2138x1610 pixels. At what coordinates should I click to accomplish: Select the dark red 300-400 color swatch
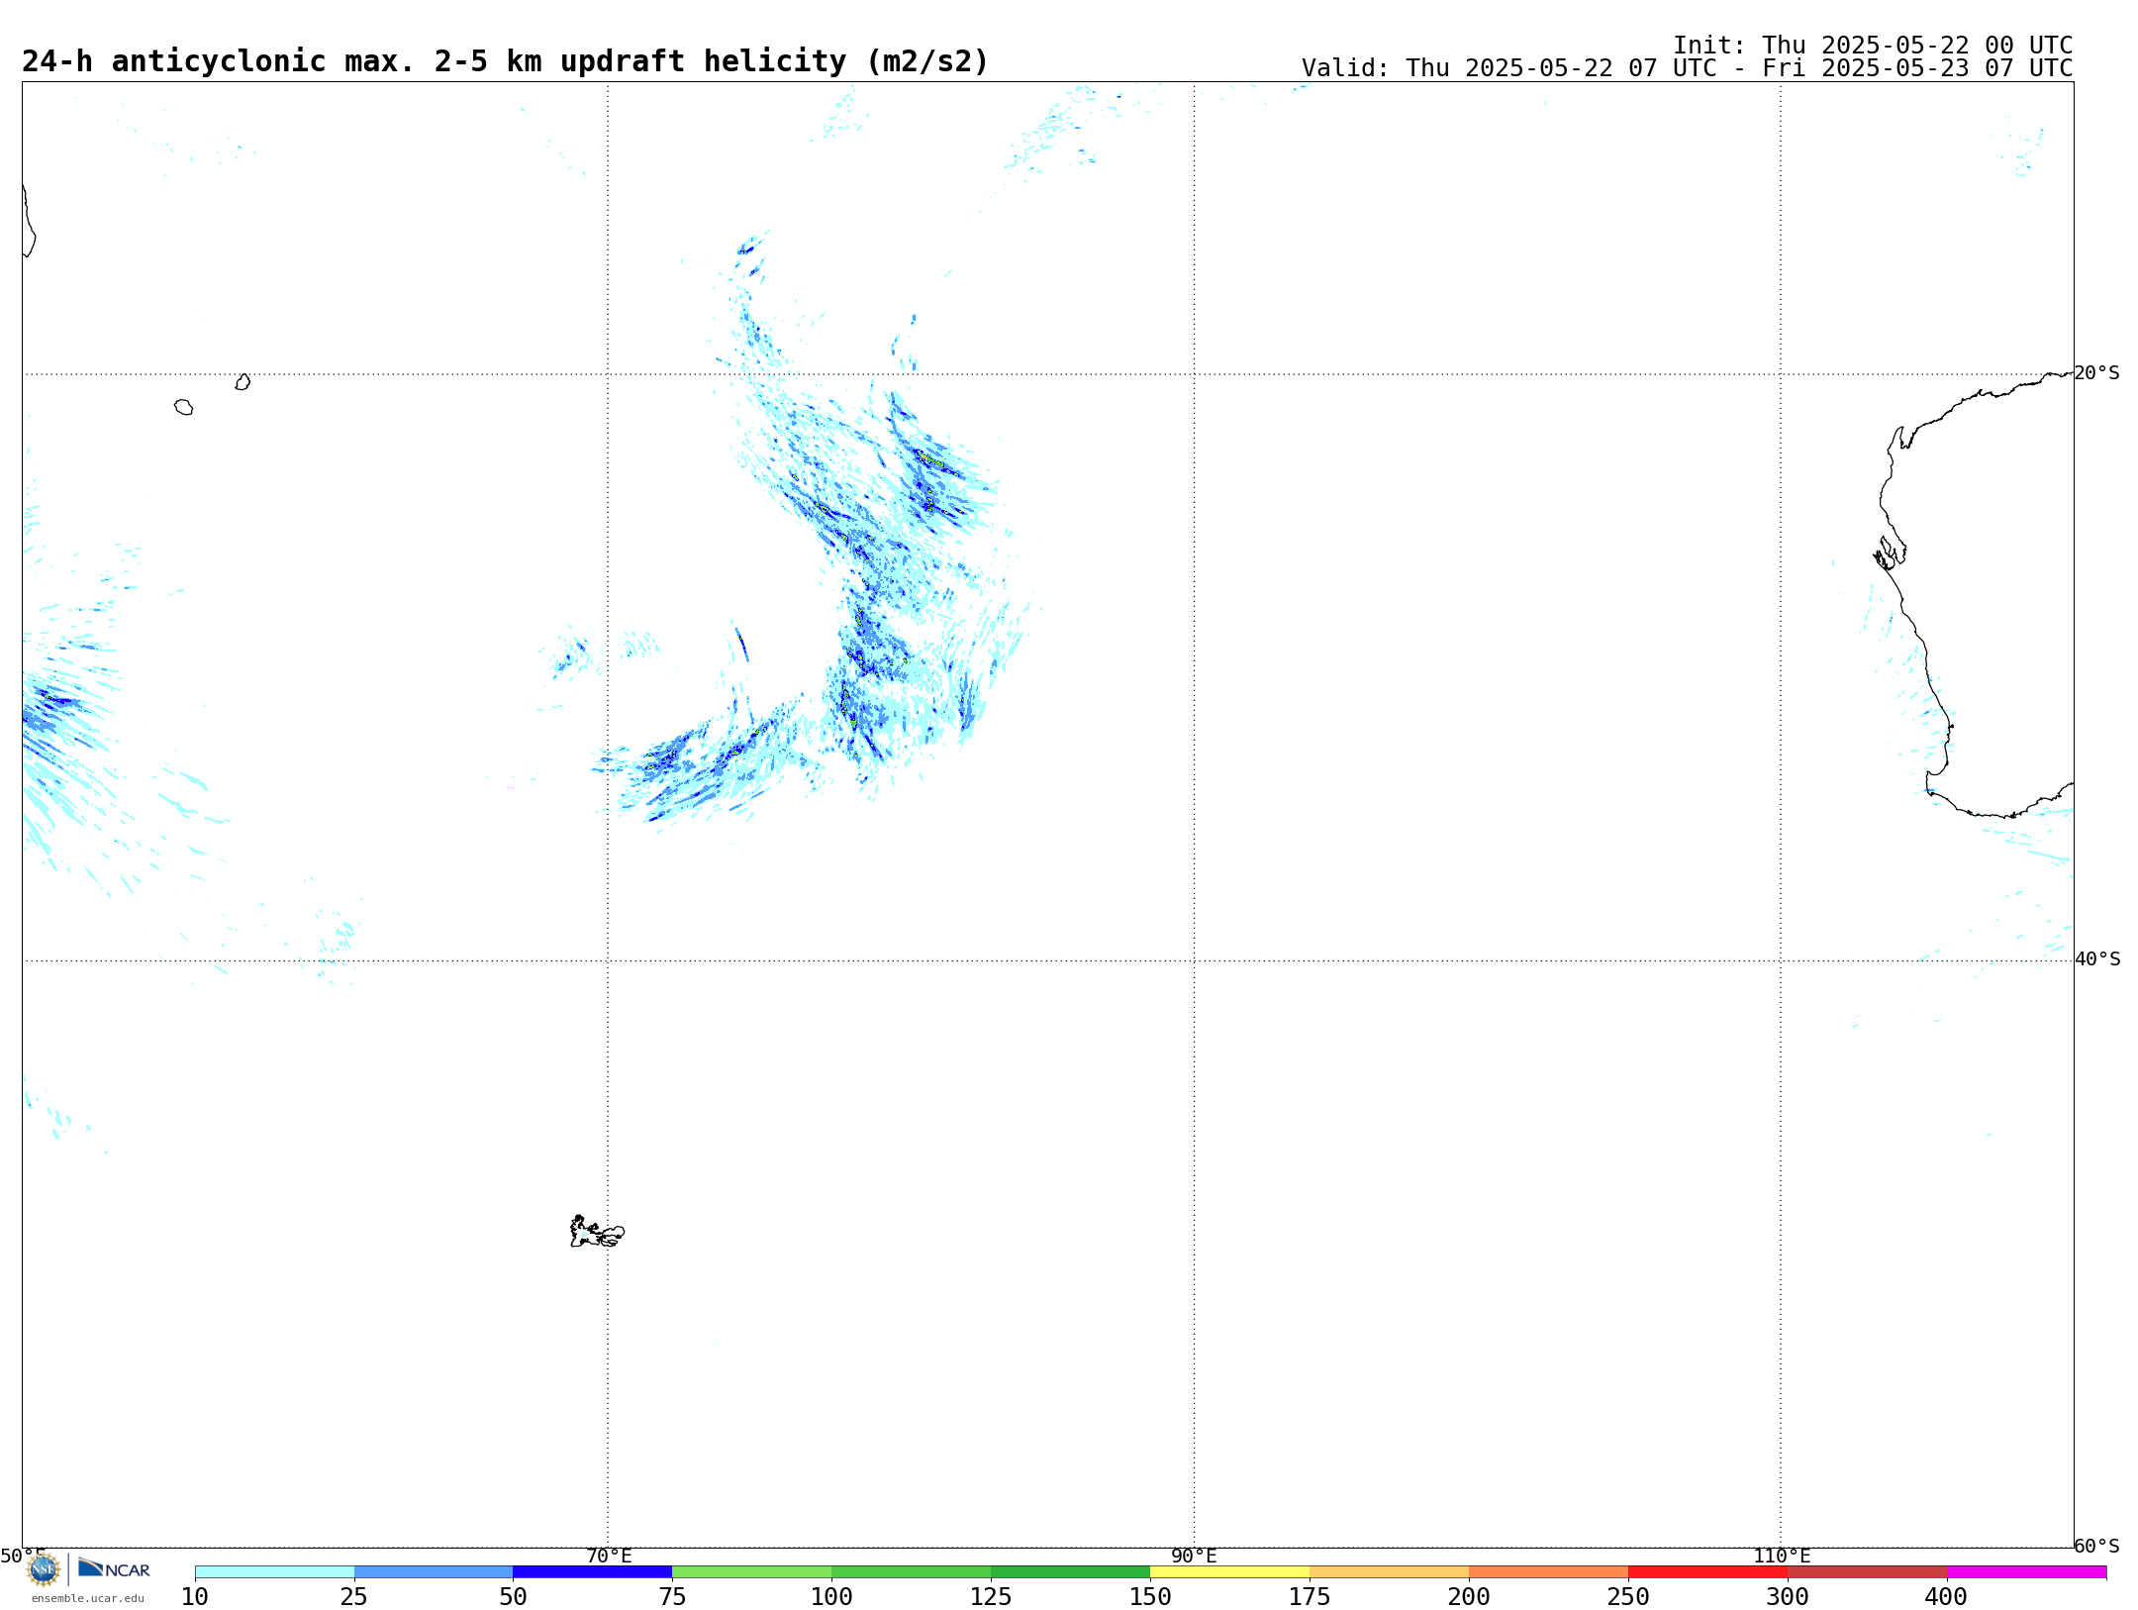pyautogui.click(x=1868, y=1571)
